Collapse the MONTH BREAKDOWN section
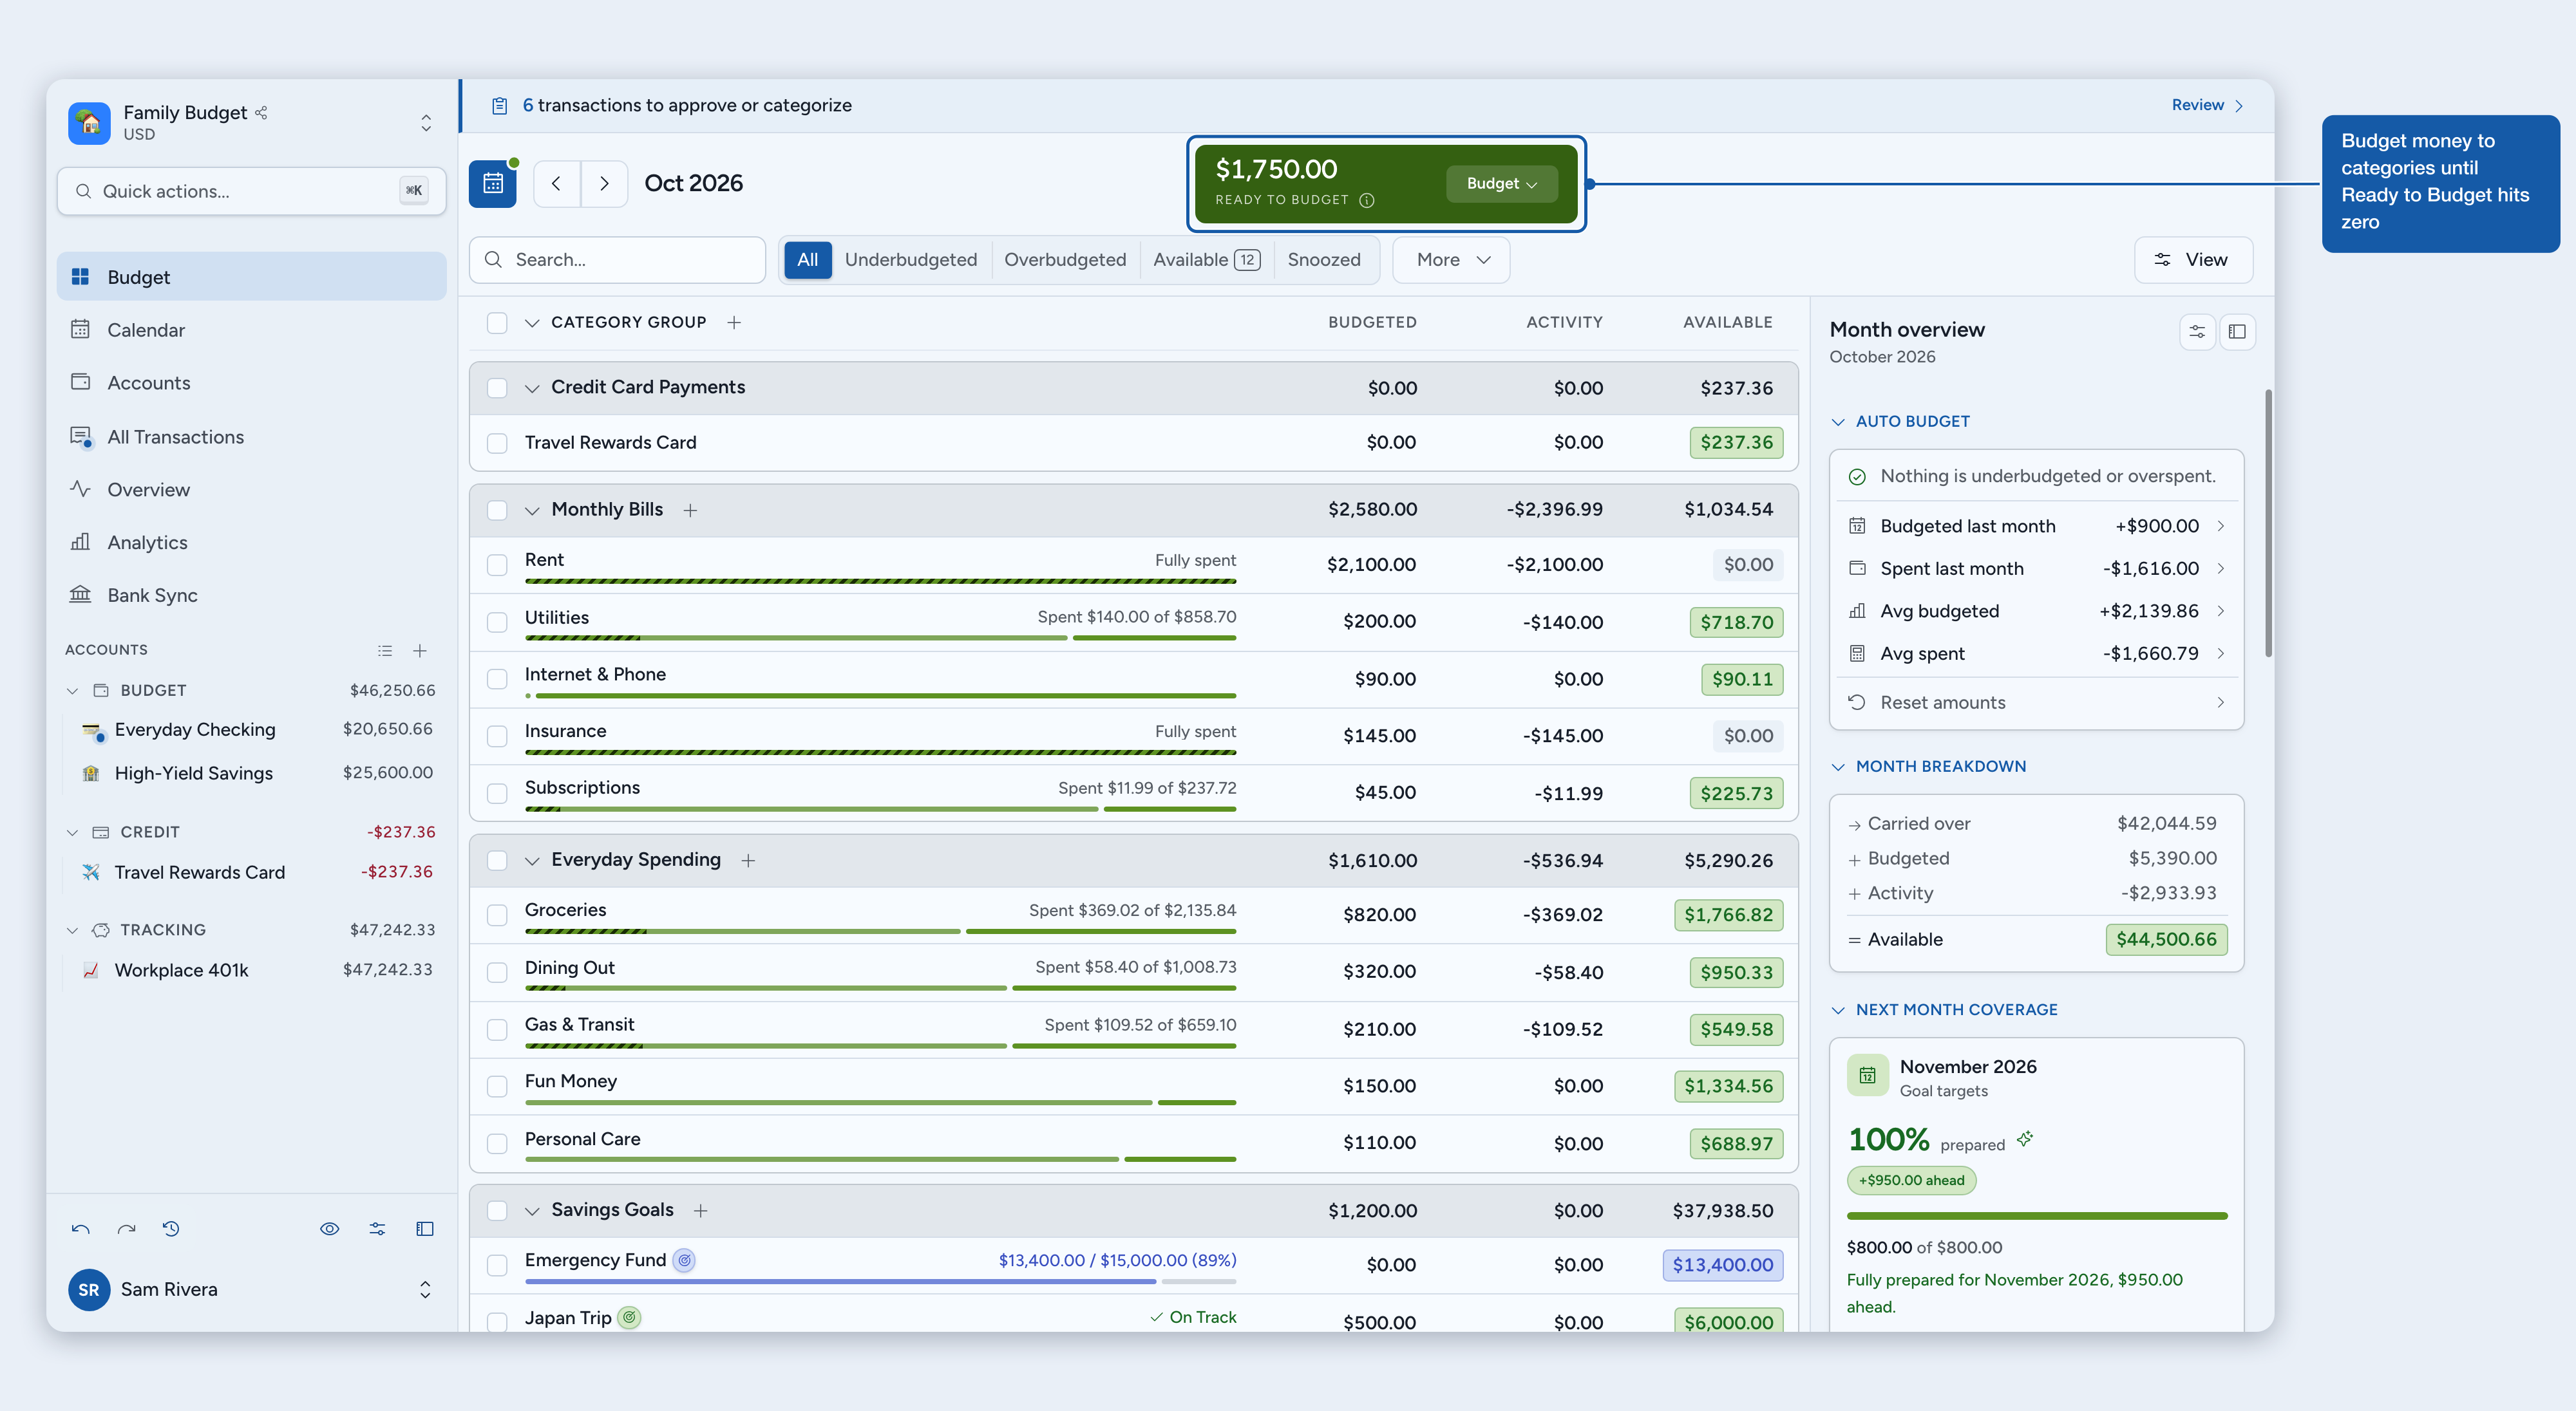Viewport: 2576px width, 1411px height. [x=1838, y=767]
